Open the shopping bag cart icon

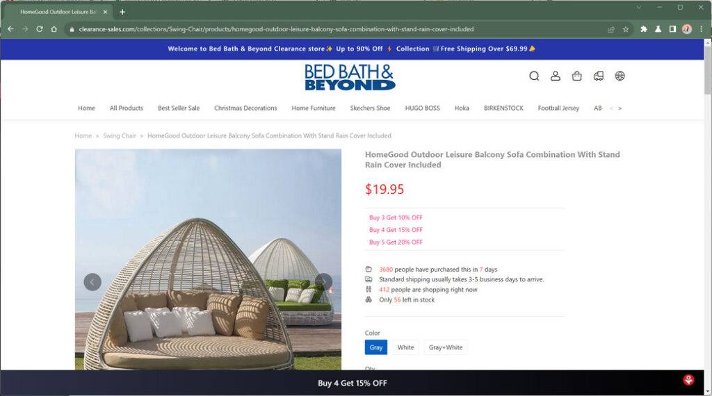coord(576,76)
